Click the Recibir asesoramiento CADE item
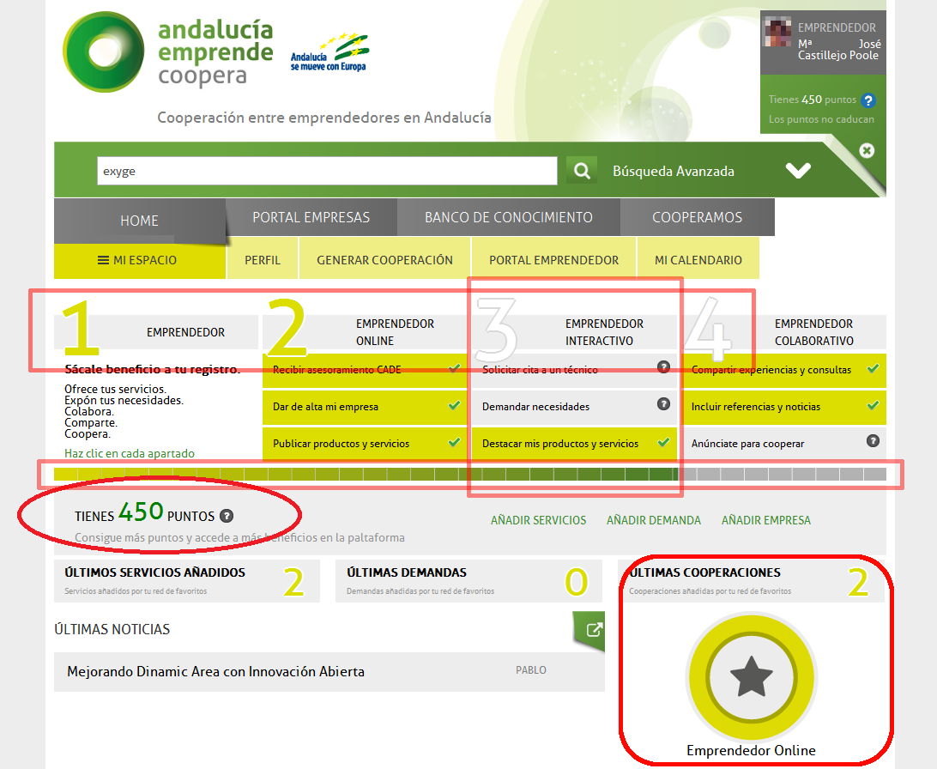The height and width of the screenshot is (769, 937). (x=365, y=370)
